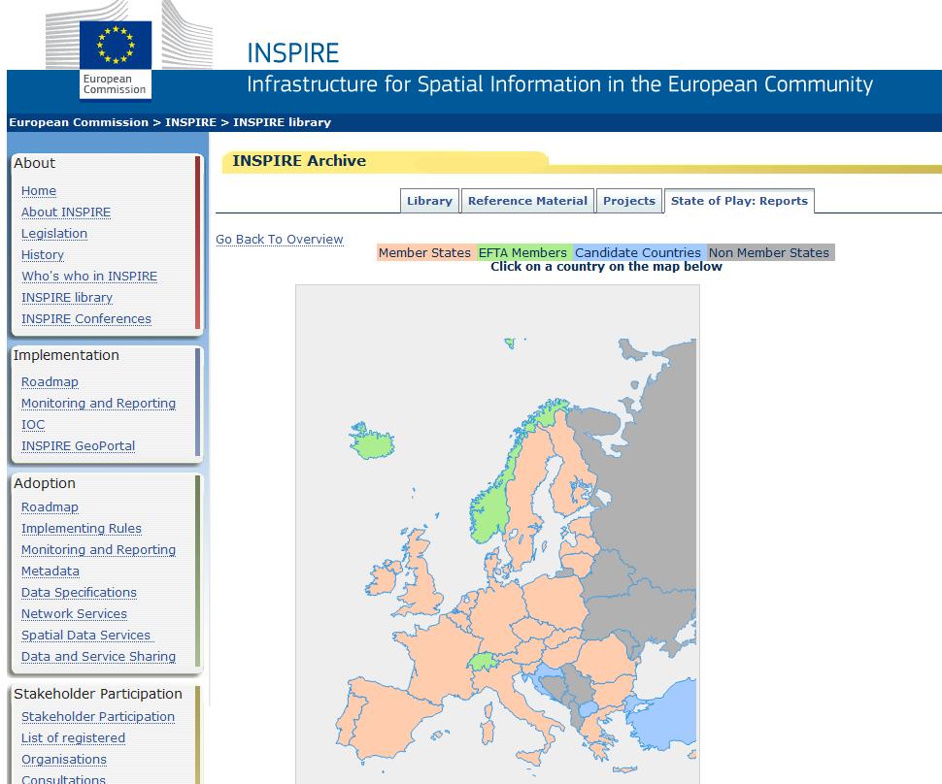Open Spatial Data Services link
This screenshot has height=784, width=942.
85,636
